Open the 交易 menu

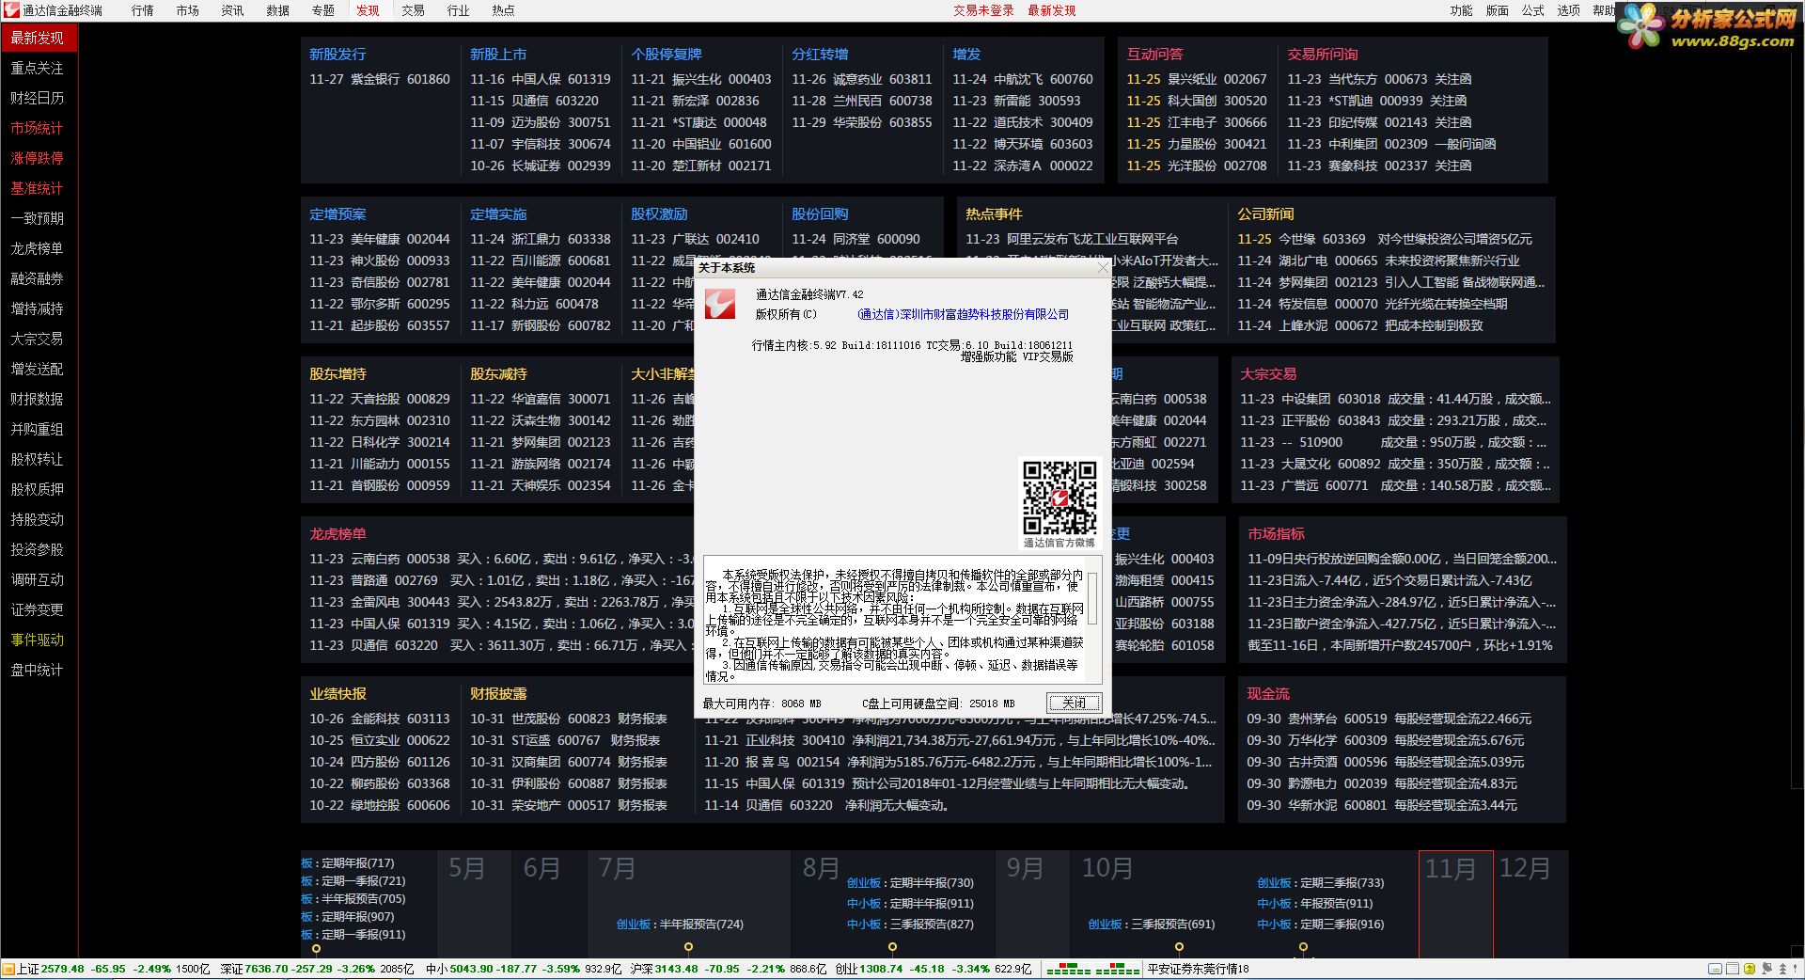point(414,10)
